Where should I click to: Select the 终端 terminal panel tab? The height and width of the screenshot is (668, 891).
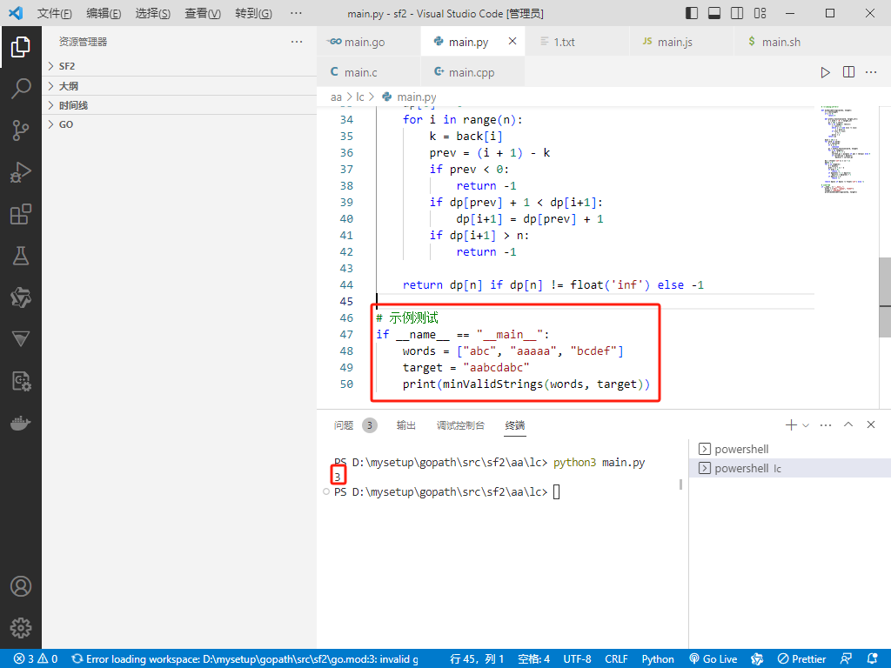pyautogui.click(x=515, y=424)
